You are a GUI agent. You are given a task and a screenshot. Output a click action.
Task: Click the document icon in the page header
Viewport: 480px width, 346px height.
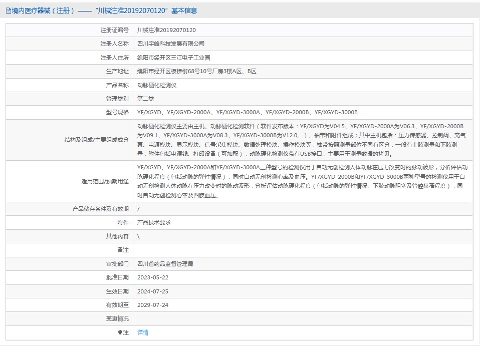(8, 11)
